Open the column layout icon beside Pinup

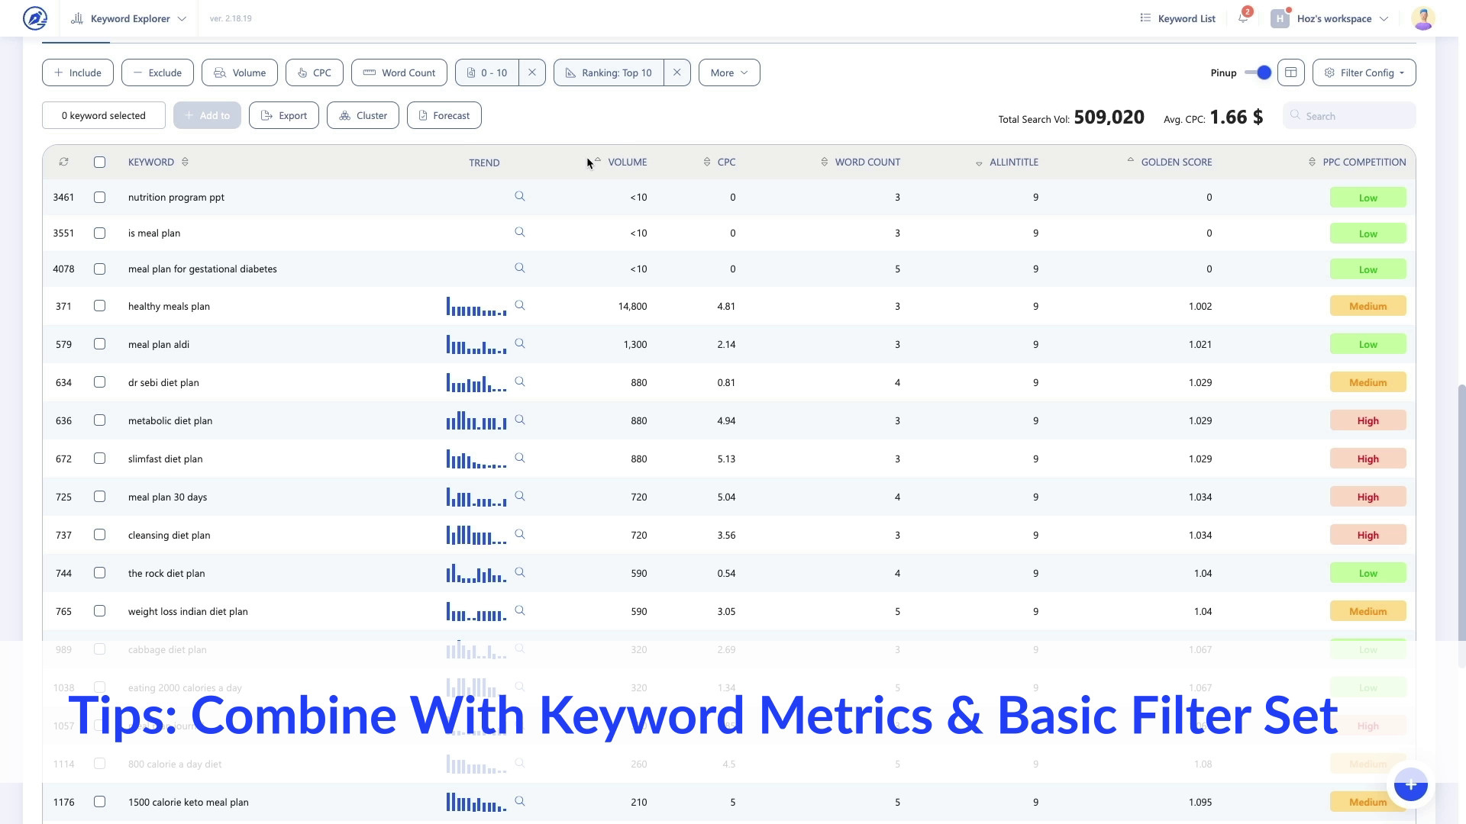(1291, 72)
